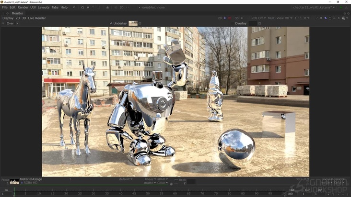The image size is (351, 197).
Task: Click the circle icon left of Monitor tab
Action: click(x=7, y=13)
